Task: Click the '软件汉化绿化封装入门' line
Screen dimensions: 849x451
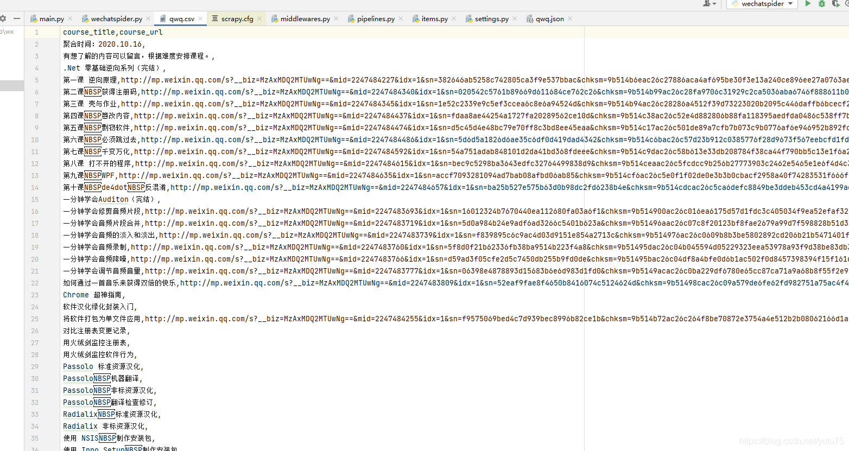Action: [x=100, y=307]
